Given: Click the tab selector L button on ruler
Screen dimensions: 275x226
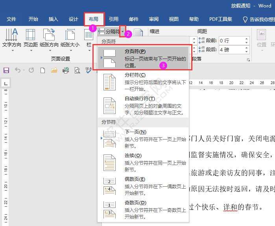Looking at the screenshot, I should pyautogui.click(x=6, y=83).
